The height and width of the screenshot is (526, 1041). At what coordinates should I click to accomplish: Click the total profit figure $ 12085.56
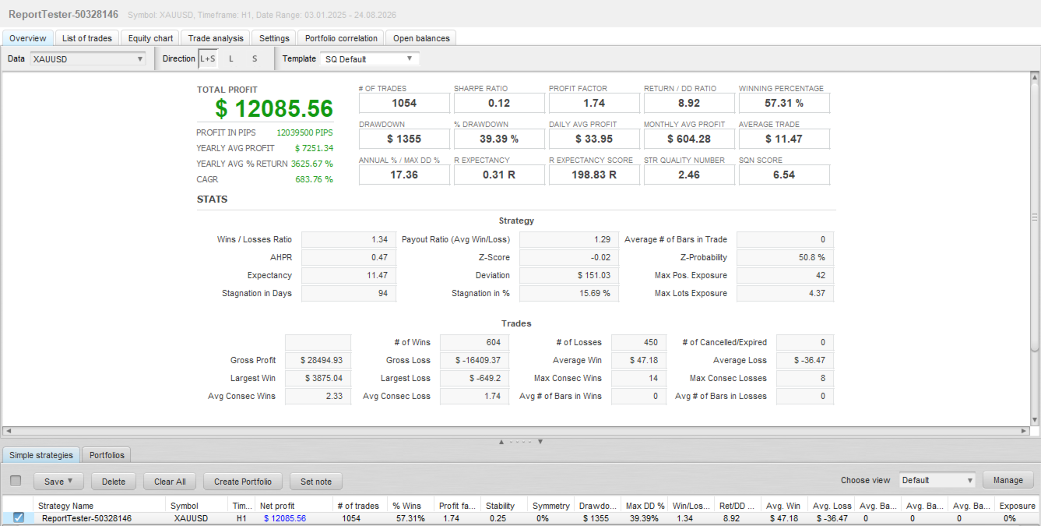(x=274, y=108)
